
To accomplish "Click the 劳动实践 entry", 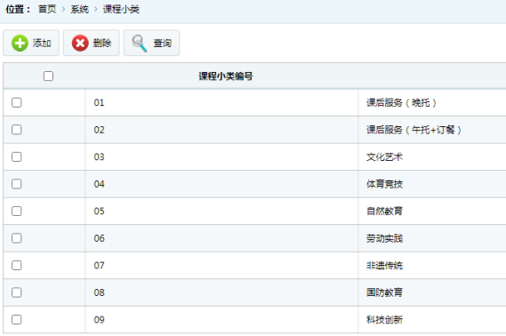I will 384,238.
